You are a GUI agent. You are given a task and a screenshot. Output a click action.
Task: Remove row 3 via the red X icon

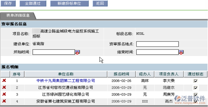[x=4, y=94]
